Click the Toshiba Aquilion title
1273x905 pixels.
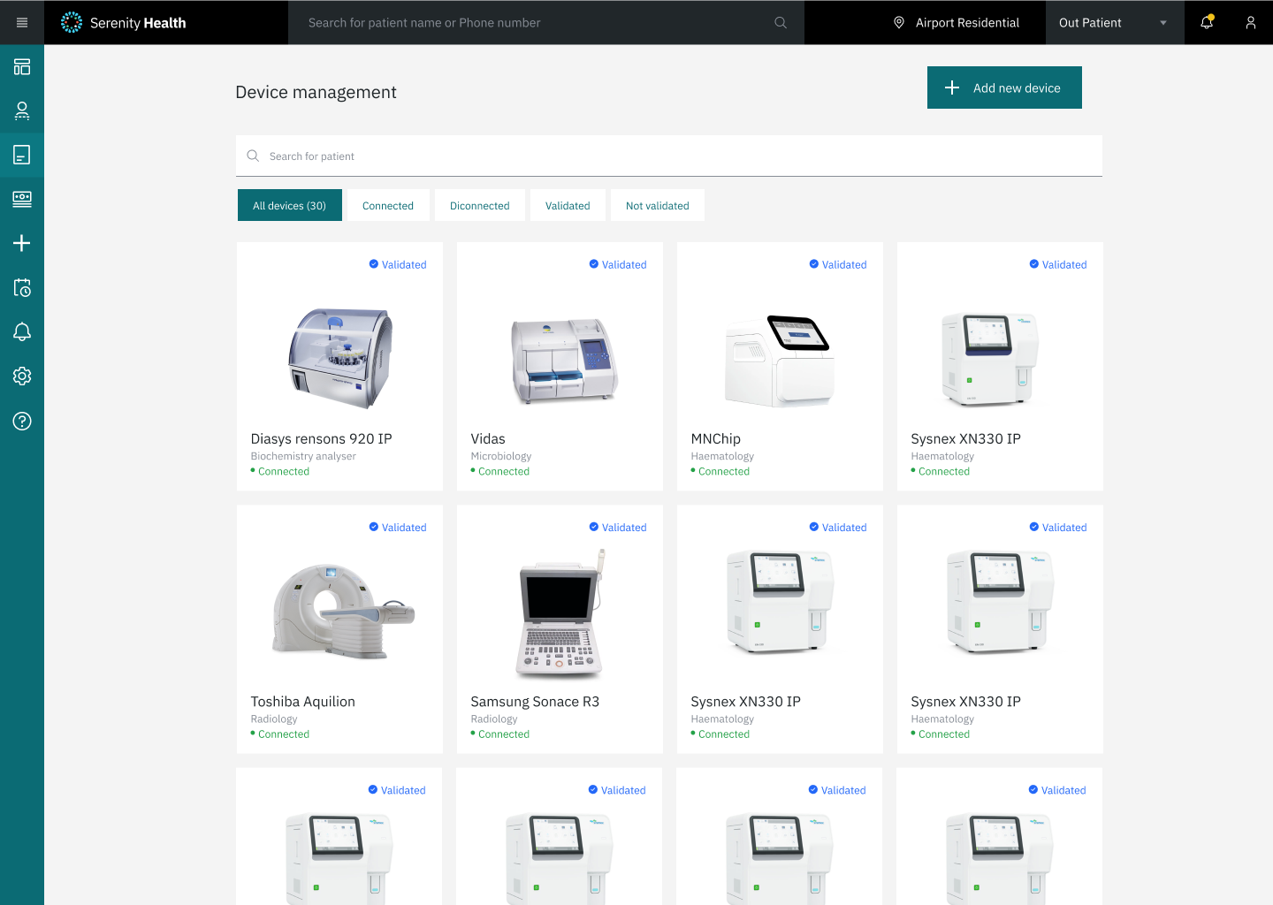303,701
